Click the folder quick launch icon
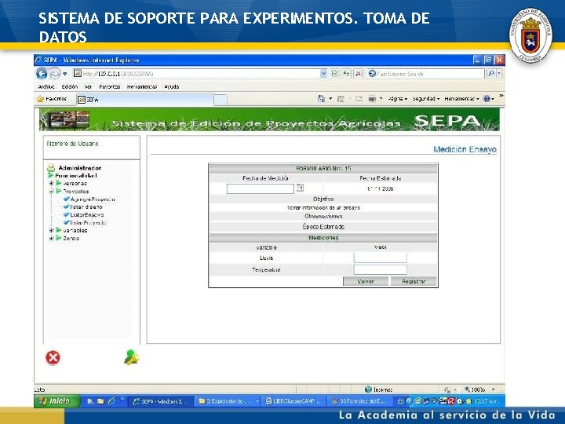The image size is (565, 424). coord(100,401)
